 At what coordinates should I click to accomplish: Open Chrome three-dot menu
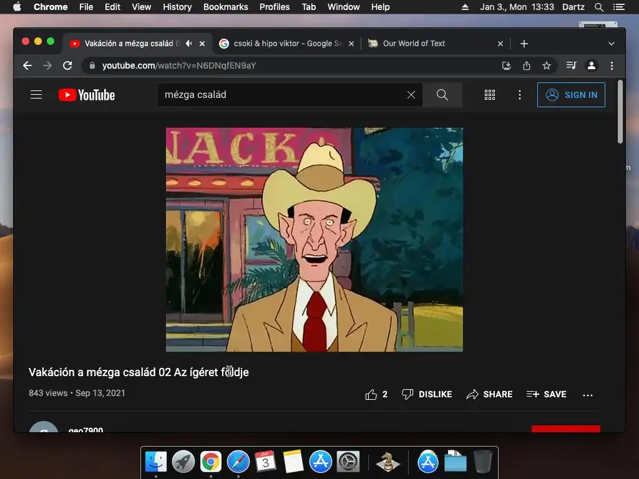coord(612,65)
